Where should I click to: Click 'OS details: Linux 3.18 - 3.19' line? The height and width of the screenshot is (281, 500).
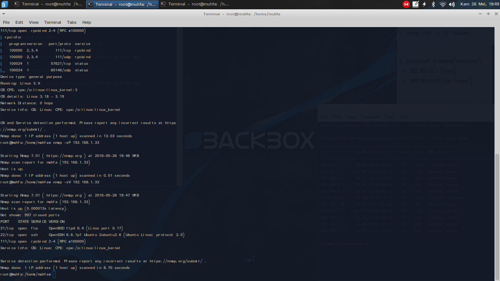(32, 97)
